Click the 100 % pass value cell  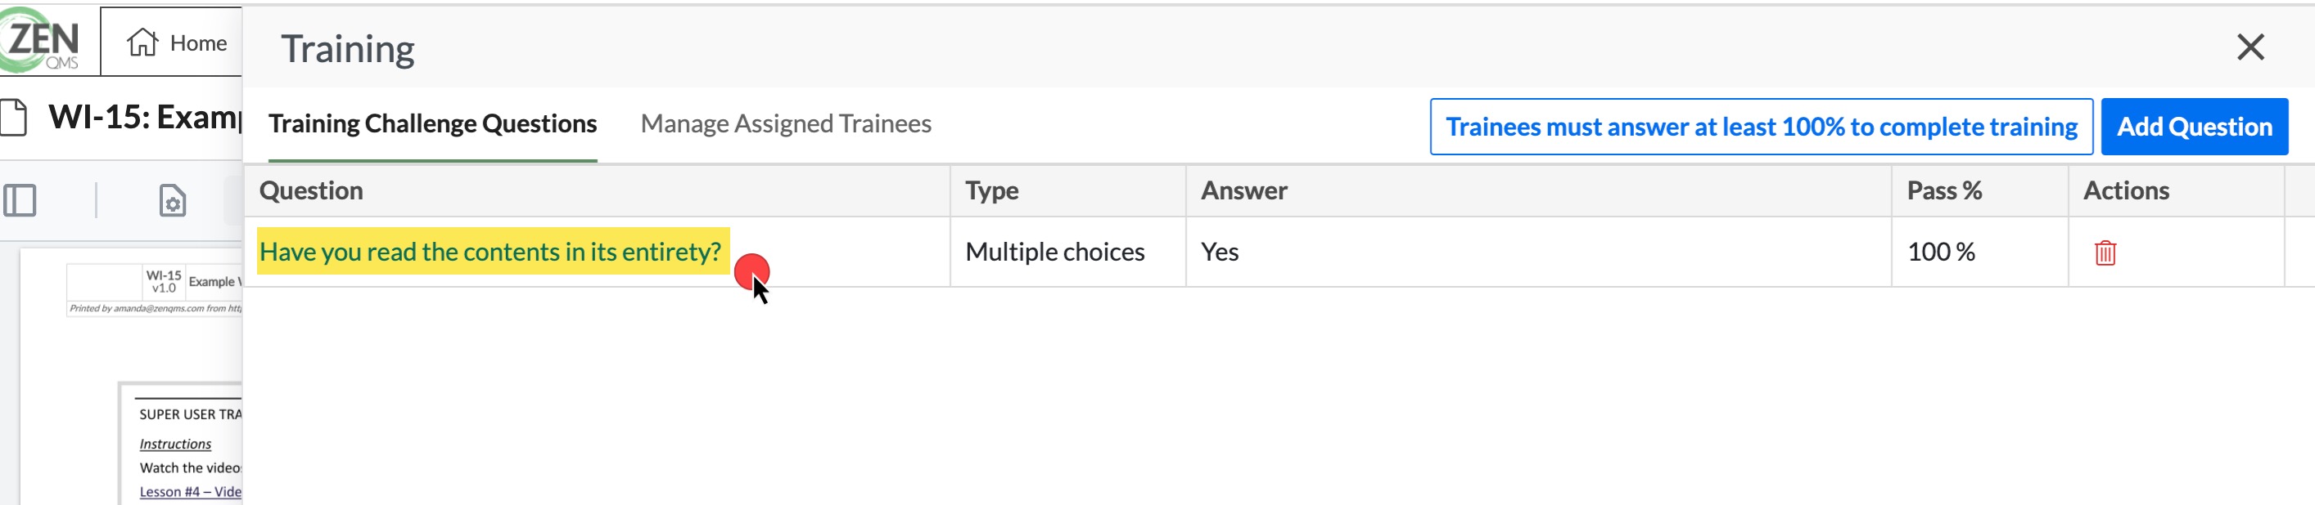(1941, 252)
